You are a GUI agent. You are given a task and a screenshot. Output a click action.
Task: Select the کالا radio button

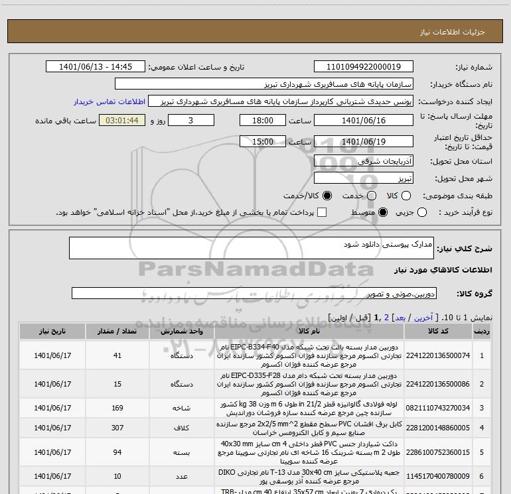[x=406, y=196]
